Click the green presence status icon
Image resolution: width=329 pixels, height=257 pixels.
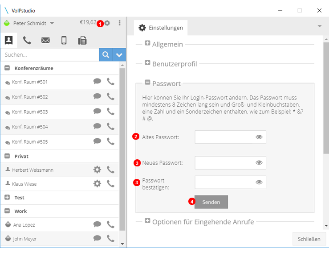(7, 23)
